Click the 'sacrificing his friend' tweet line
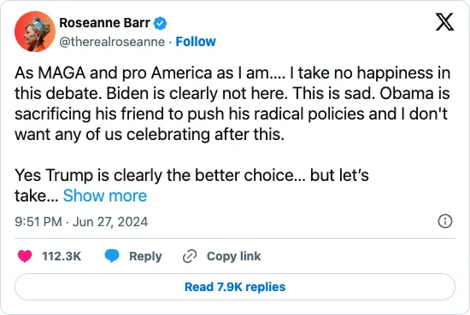The image size is (470, 315). [231, 114]
